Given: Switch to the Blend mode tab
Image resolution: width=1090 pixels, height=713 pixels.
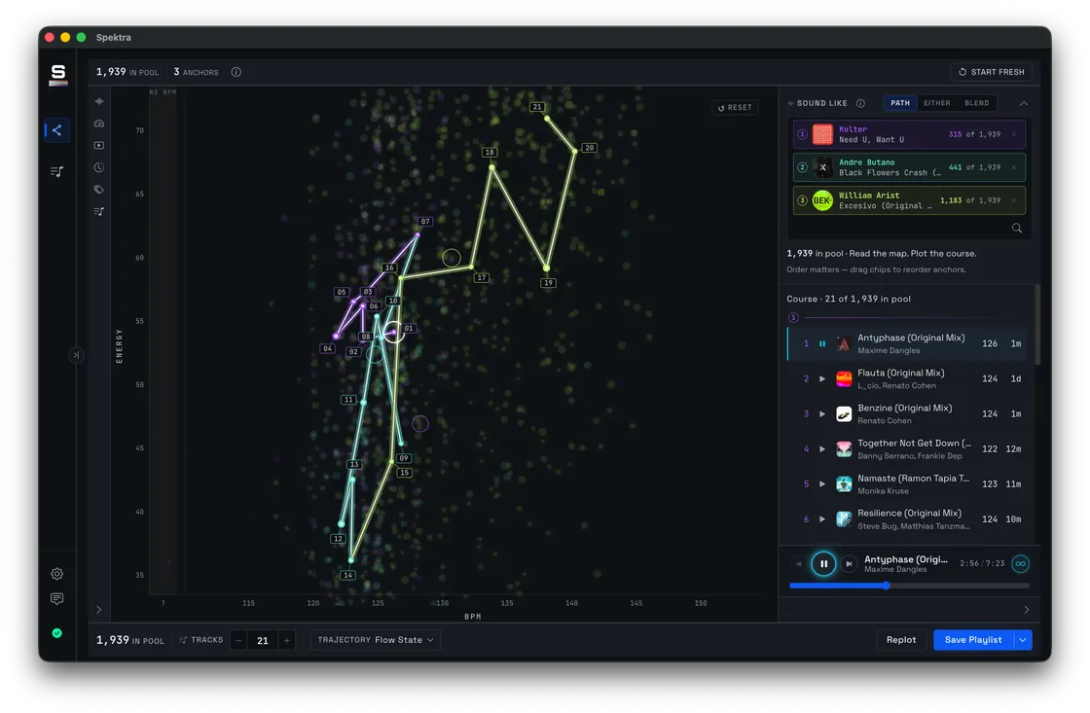Looking at the screenshot, I should [x=977, y=103].
